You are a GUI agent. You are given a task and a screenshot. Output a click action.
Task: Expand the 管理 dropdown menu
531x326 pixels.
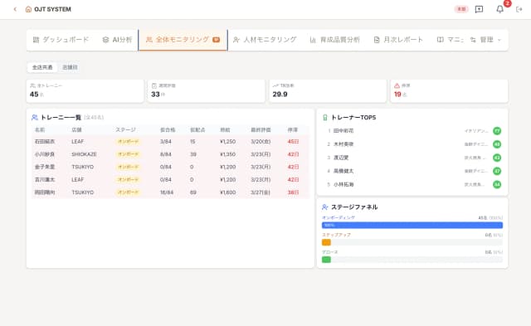tap(485, 40)
